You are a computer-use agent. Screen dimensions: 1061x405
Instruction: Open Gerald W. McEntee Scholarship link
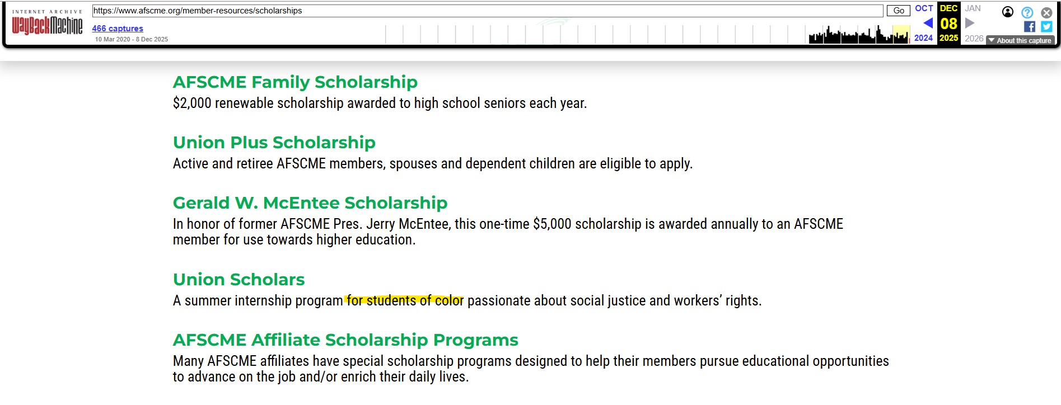[x=310, y=203]
